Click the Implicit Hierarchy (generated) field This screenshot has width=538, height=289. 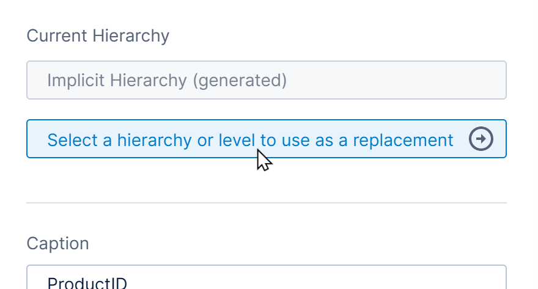coord(266,80)
